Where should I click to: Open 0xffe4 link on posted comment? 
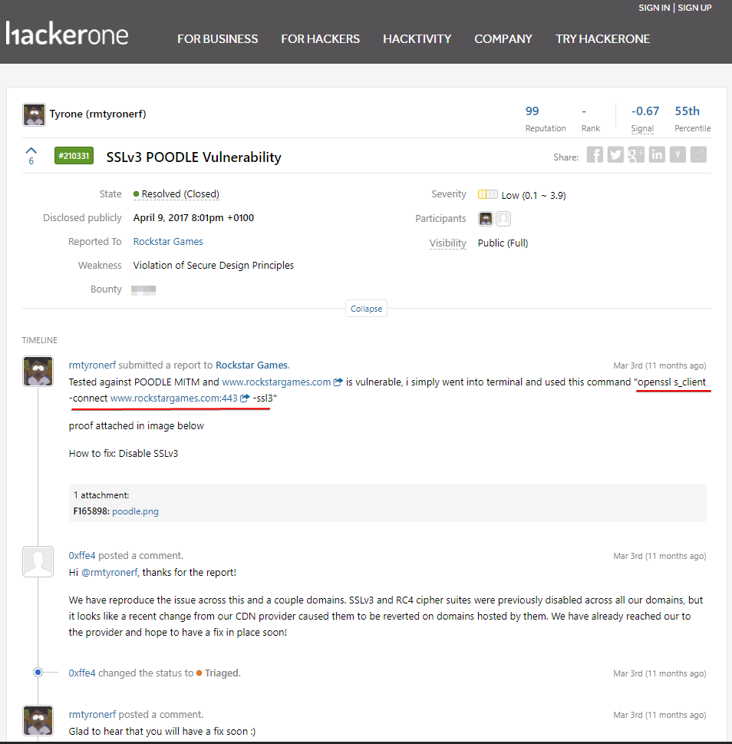tap(82, 556)
